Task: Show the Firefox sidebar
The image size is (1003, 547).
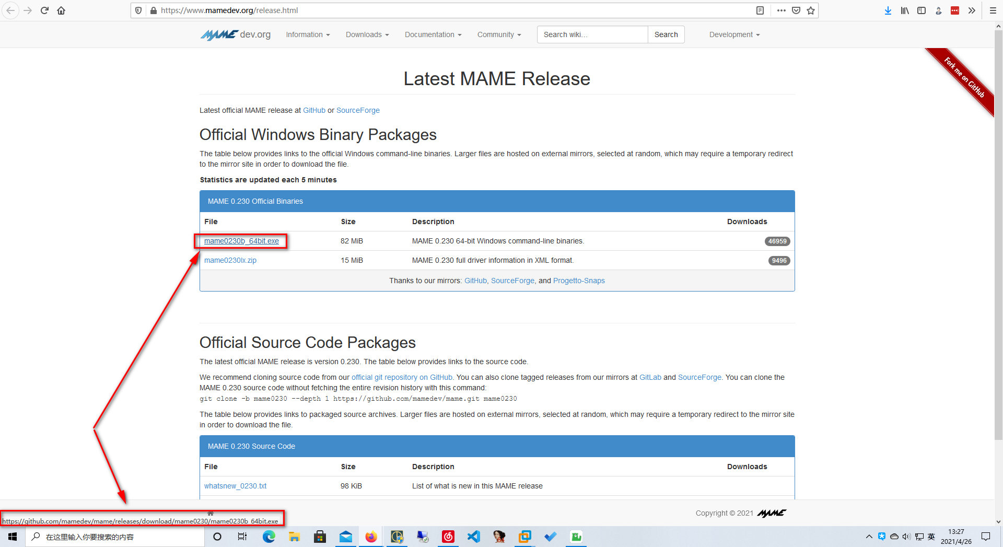Action: 922,10
